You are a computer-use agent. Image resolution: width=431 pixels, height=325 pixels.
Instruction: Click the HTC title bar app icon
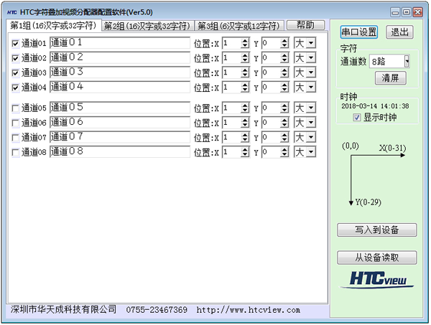coord(11,12)
